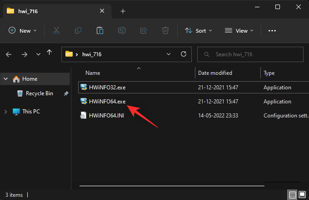Click the Delete trash bin icon
The image size is (309, 200).
pyautogui.click(x=165, y=31)
